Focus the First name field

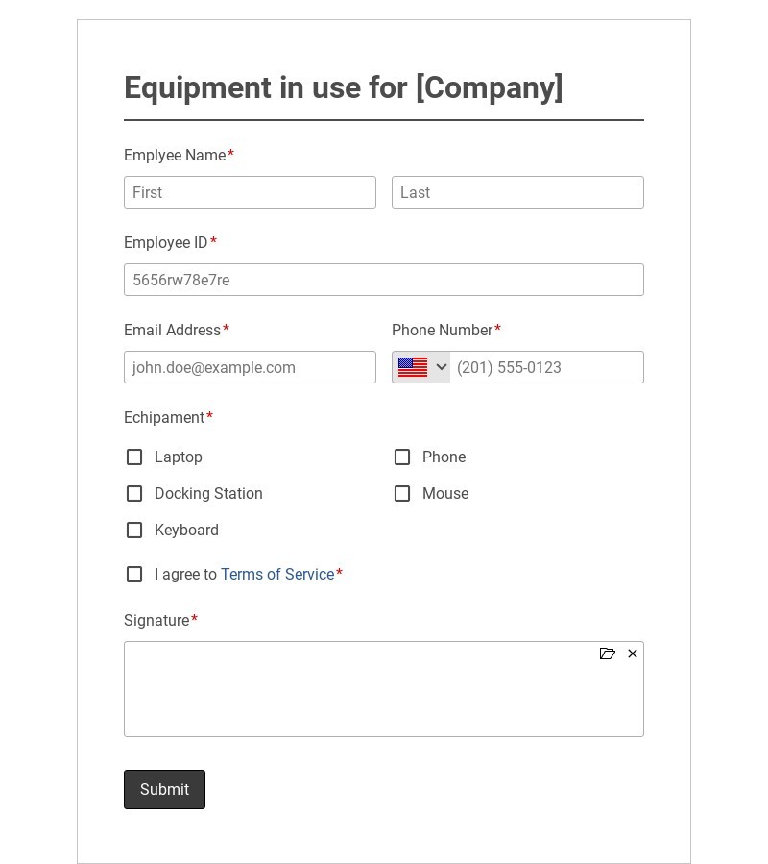tap(250, 192)
